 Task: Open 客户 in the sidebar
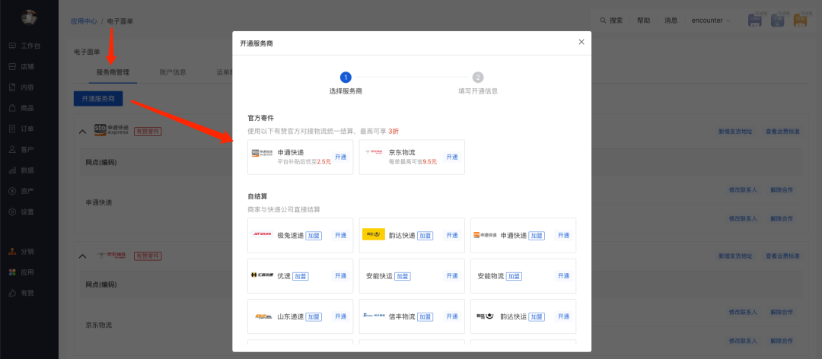(21, 149)
